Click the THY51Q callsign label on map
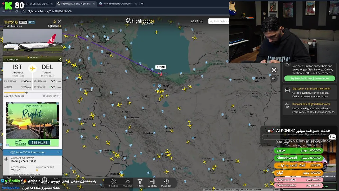 160,67
